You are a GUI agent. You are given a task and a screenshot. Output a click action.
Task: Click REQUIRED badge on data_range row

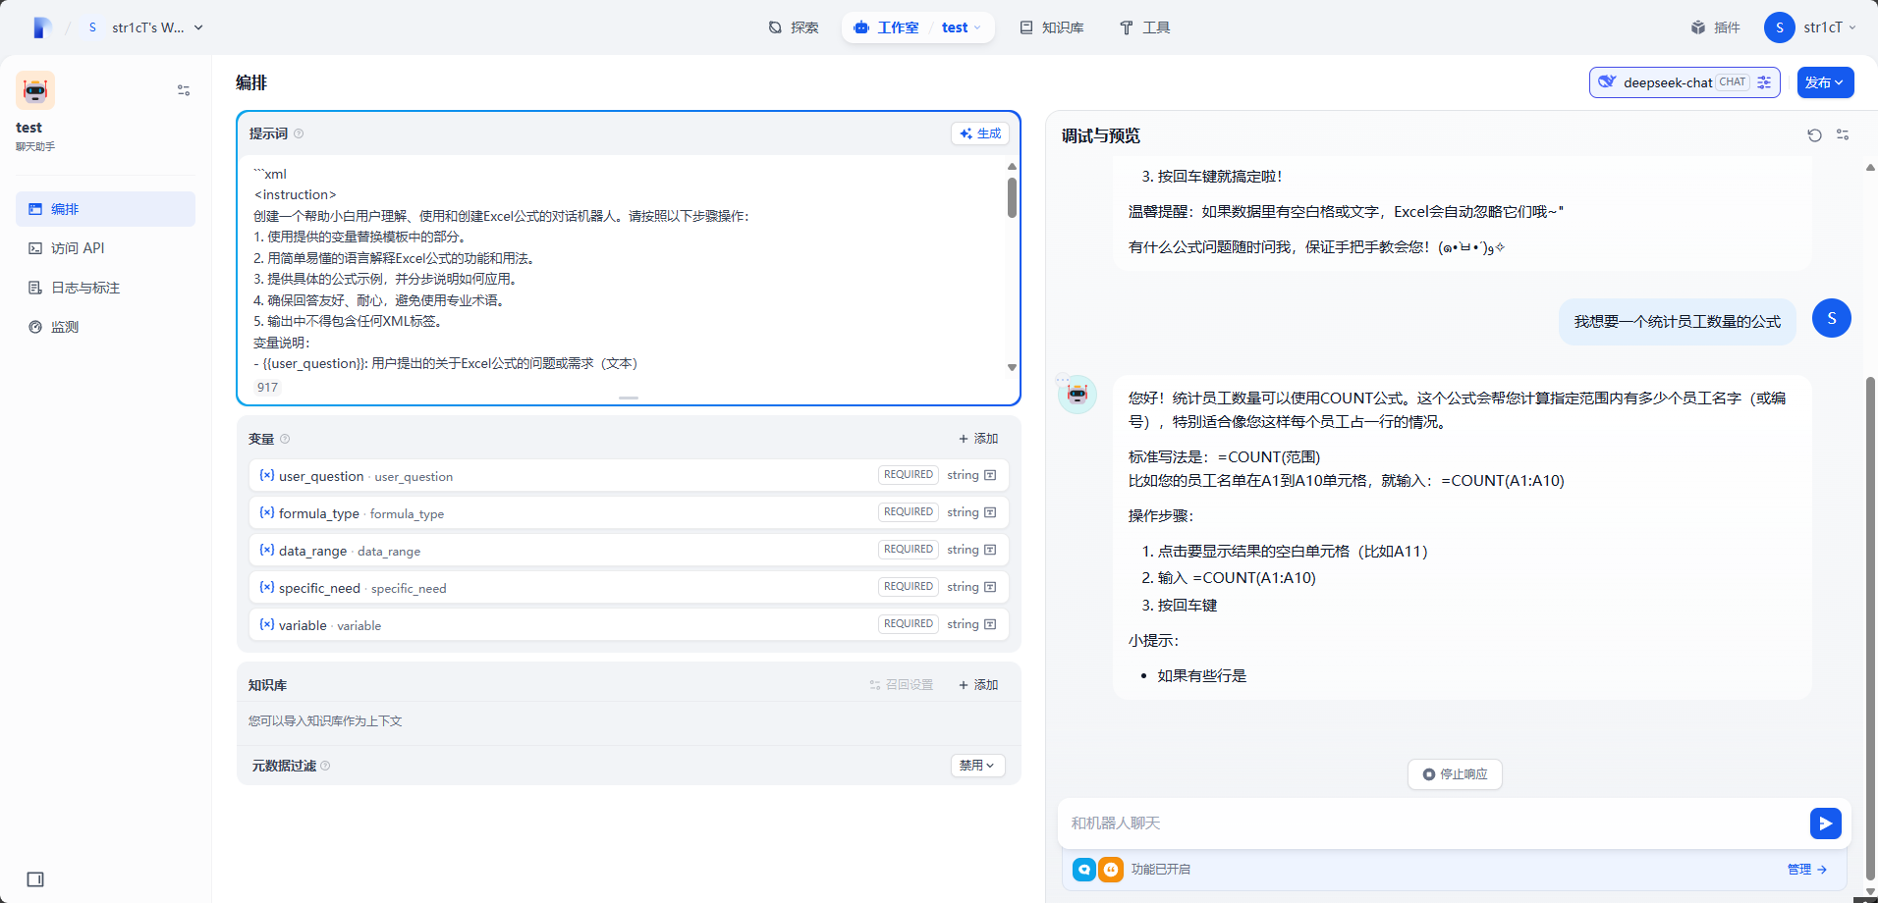pyautogui.click(x=909, y=550)
